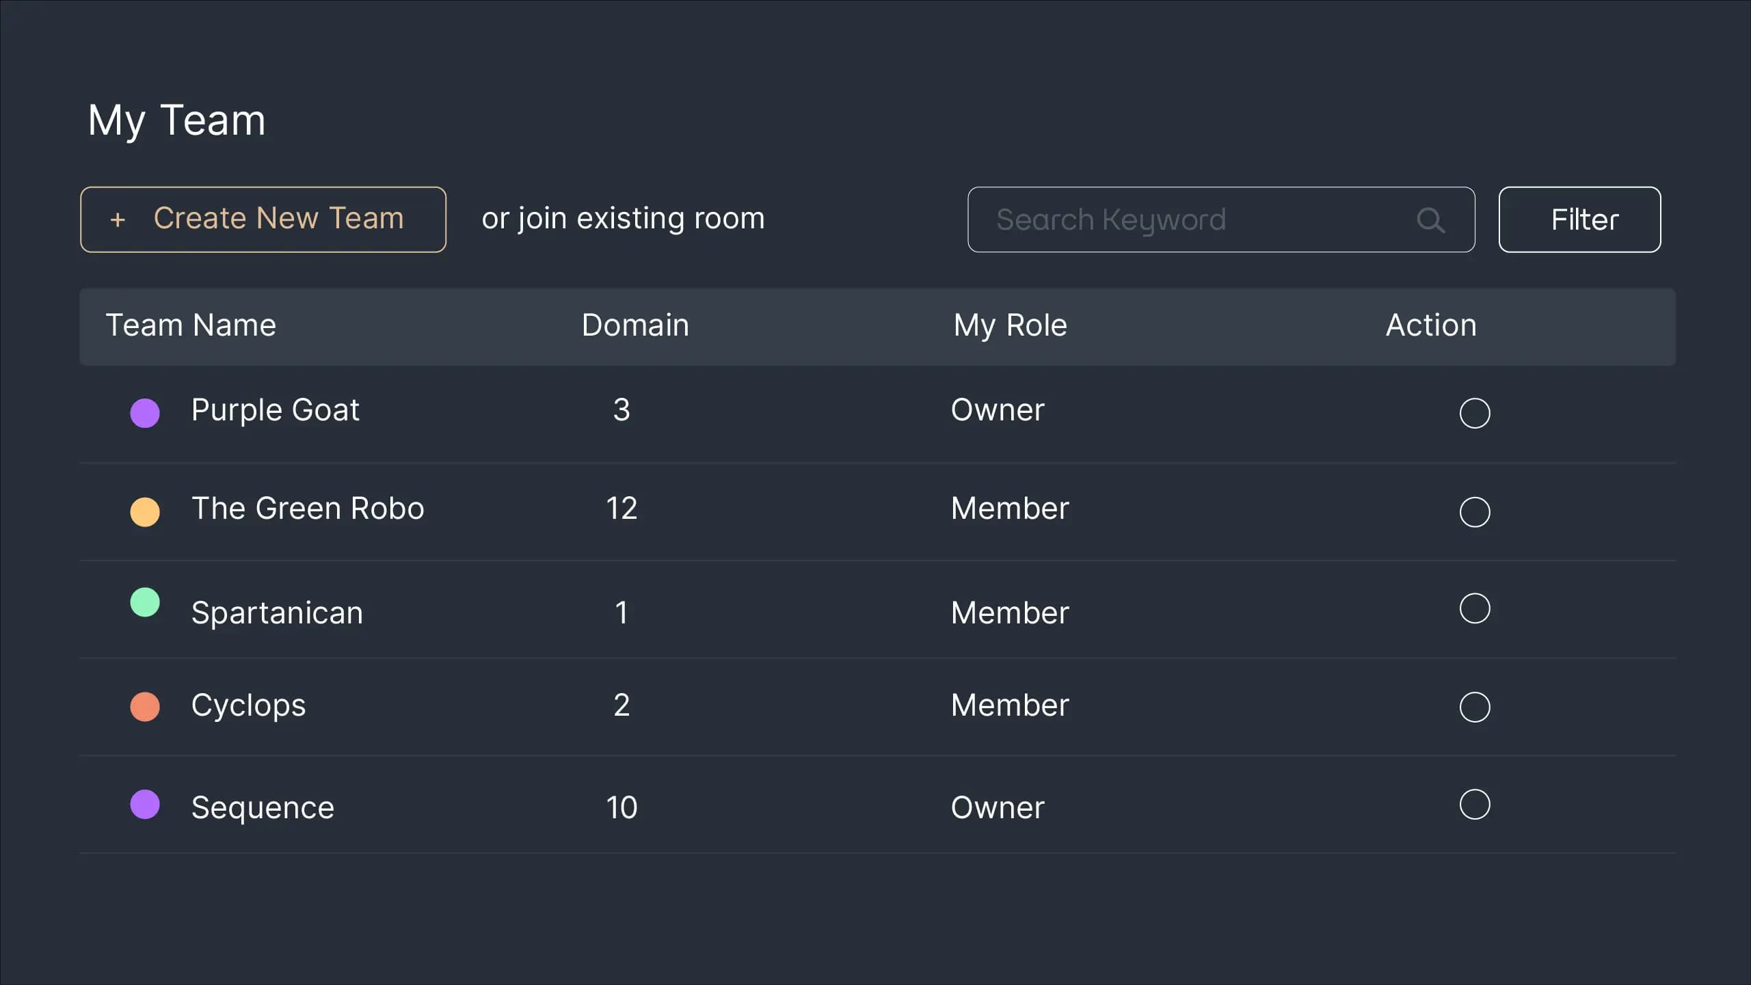Click the My Role column header

(1010, 325)
